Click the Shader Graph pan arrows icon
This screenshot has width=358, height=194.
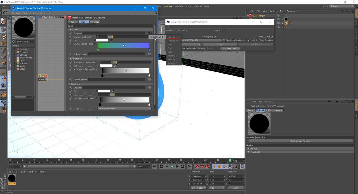tap(60, 17)
